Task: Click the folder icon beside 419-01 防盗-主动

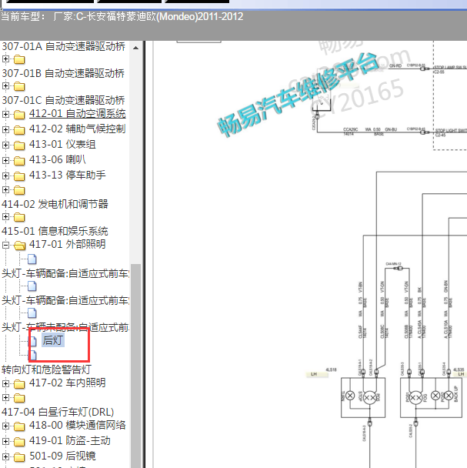Action: point(19,442)
